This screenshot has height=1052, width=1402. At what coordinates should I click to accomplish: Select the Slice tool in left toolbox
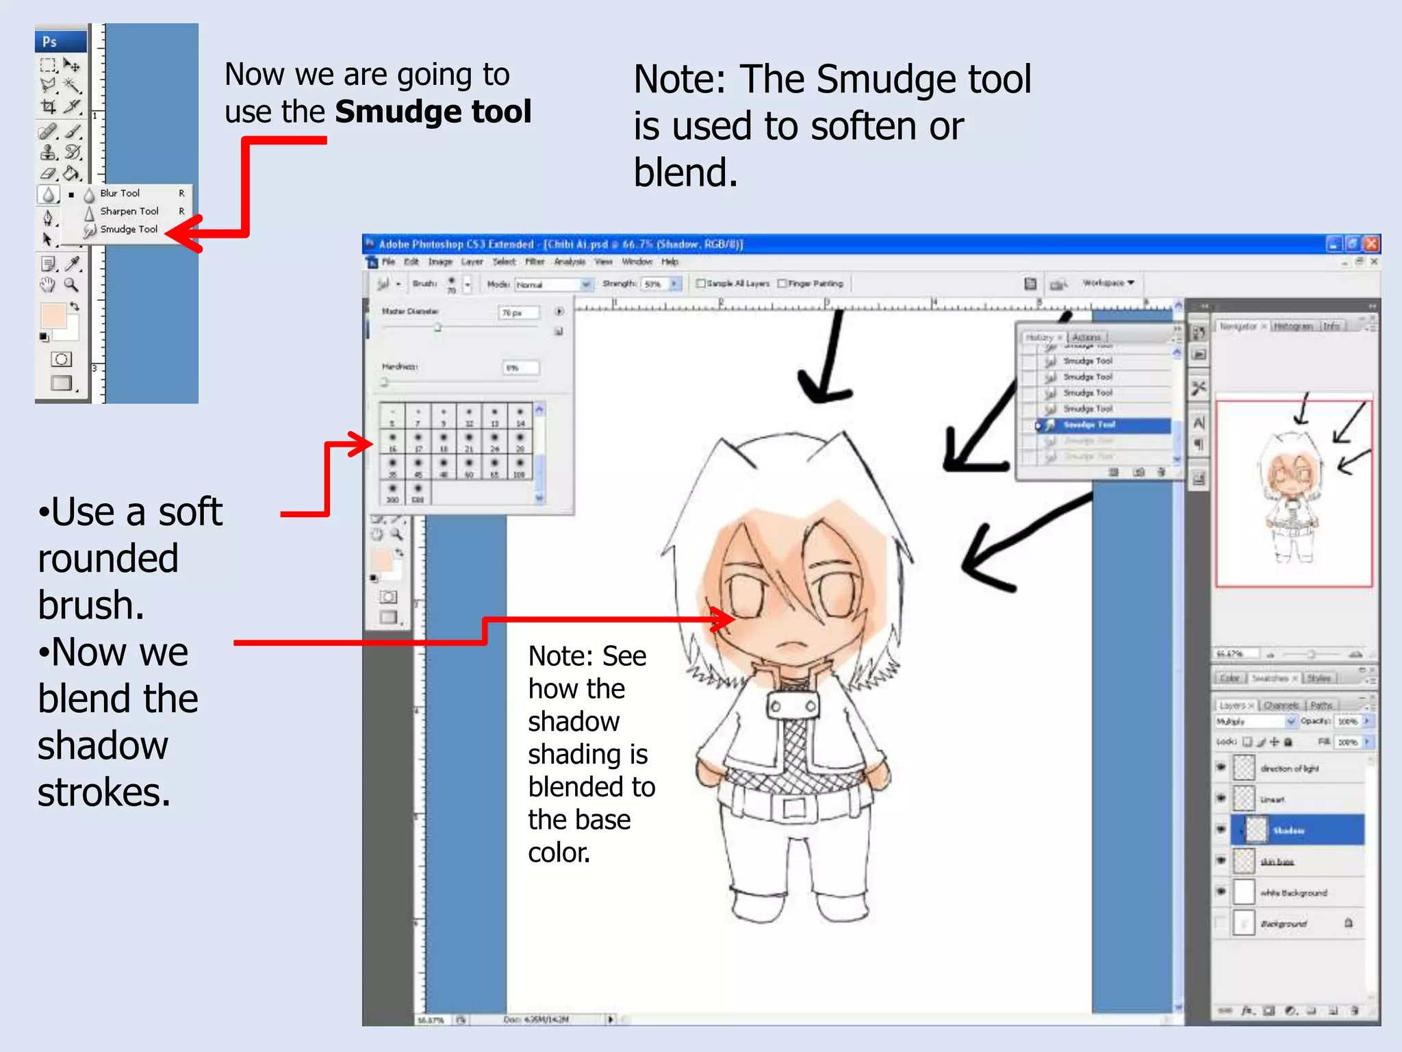coord(72,106)
